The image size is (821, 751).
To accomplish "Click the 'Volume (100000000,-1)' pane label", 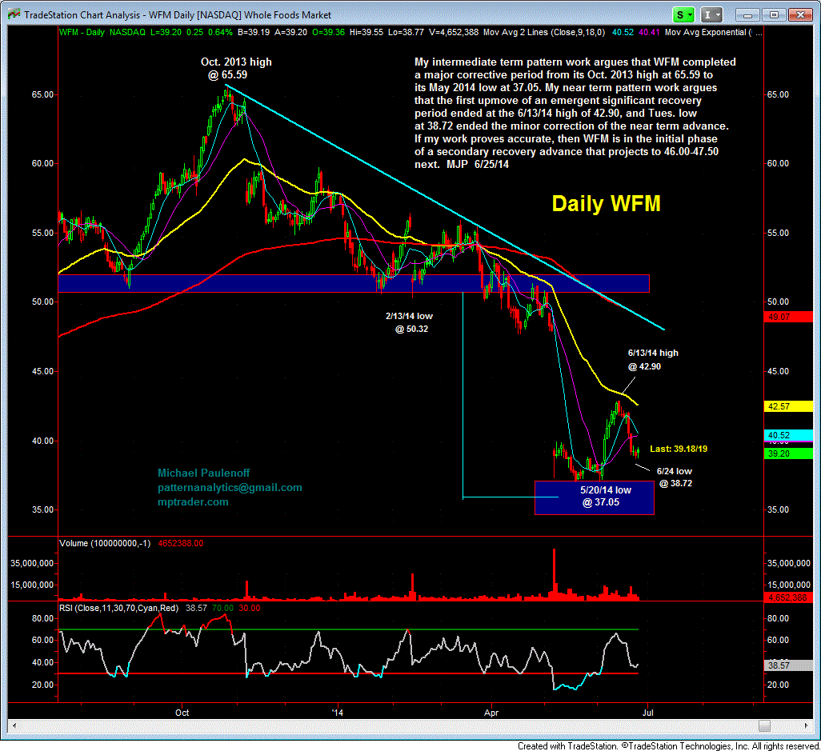I will (106, 543).
